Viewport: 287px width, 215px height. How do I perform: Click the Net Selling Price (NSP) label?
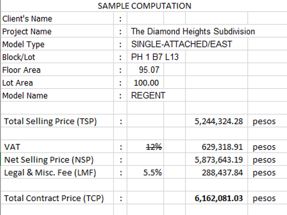(49, 159)
